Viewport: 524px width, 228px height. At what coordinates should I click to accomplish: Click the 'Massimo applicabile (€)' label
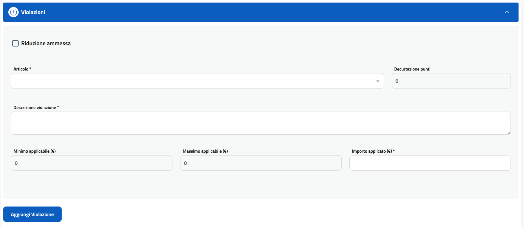tap(205, 151)
